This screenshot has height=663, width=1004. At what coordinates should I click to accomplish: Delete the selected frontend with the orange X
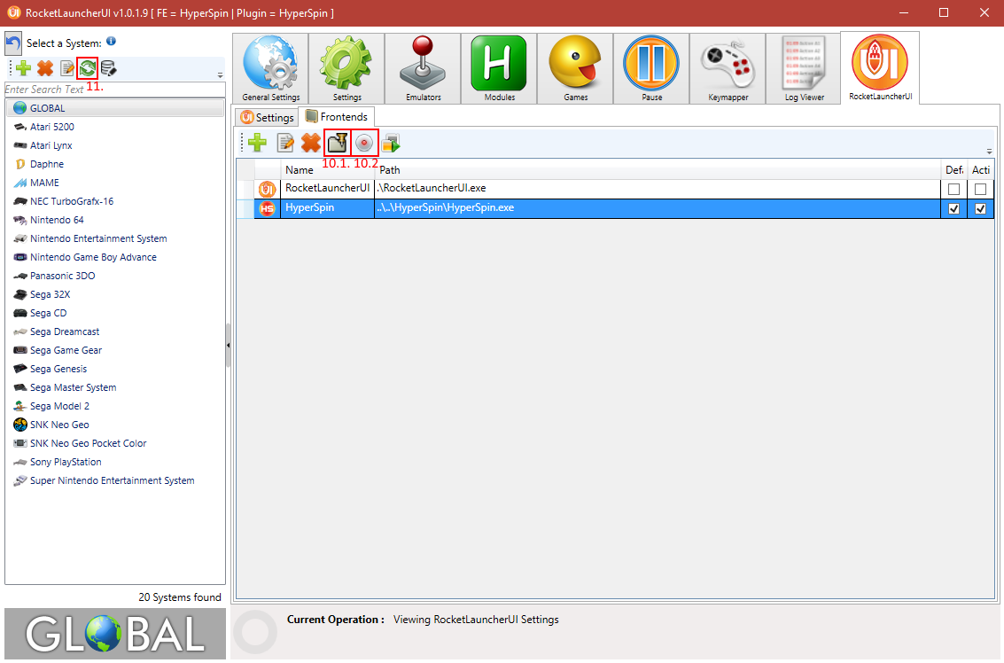click(311, 142)
